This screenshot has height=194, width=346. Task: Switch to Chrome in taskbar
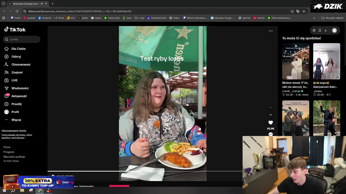[x=40, y=191]
